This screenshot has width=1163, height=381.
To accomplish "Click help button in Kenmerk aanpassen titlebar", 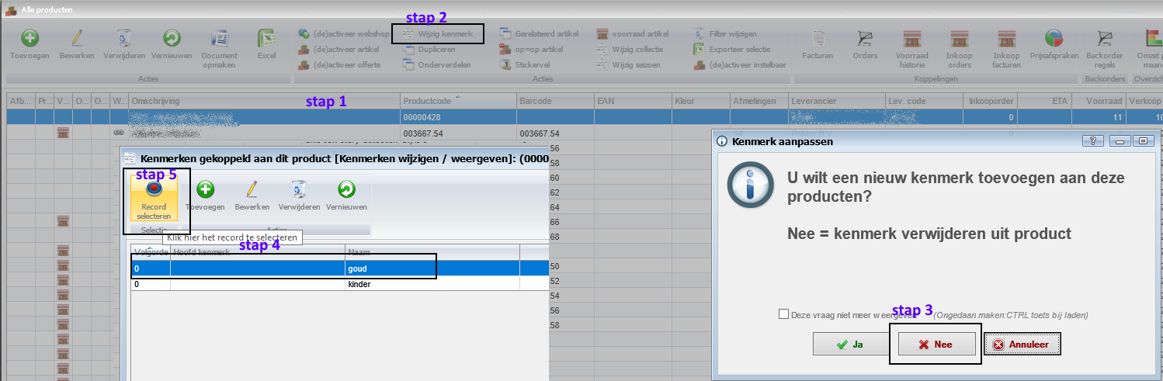I will (1092, 141).
